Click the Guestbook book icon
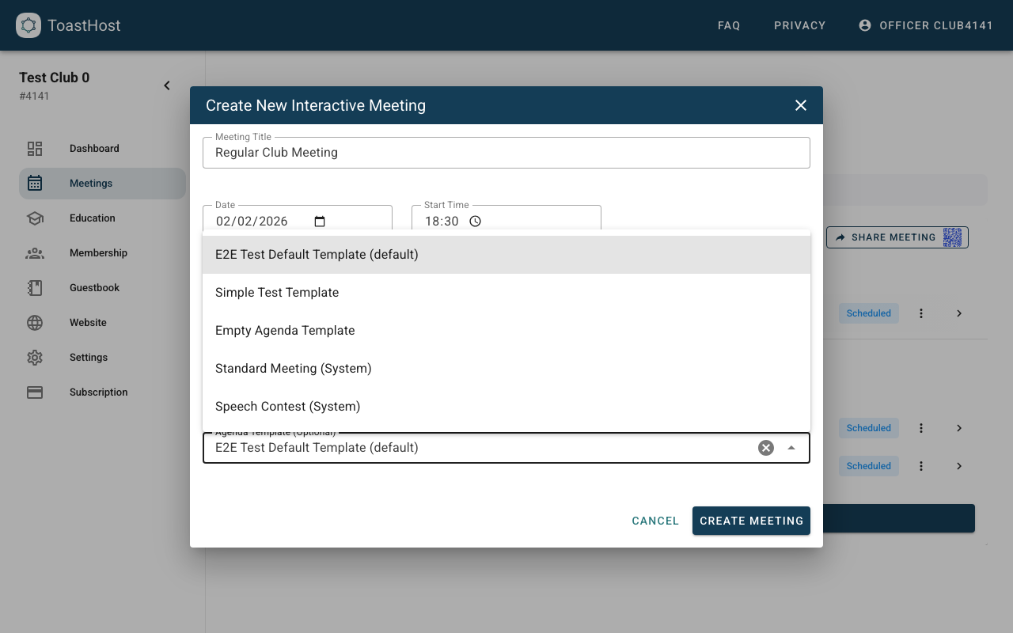Viewport: 1013px width, 633px height. [34, 287]
